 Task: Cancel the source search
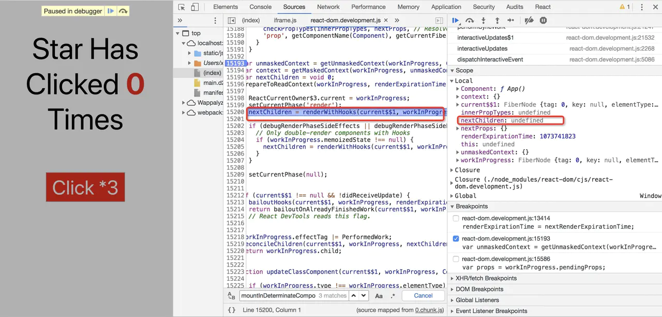tap(423, 296)
